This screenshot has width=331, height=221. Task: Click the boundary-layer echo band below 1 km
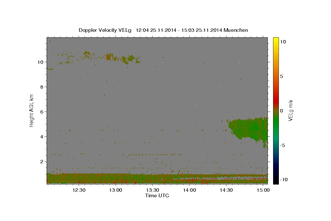[x=157, y=178]
